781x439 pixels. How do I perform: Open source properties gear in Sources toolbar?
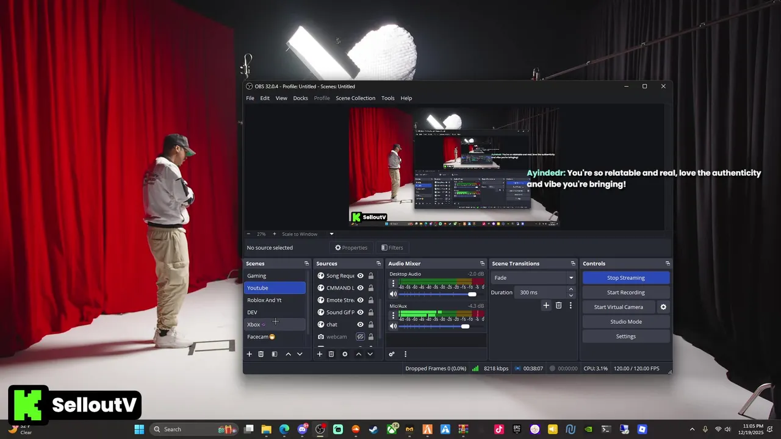click(x=345, y=354)
